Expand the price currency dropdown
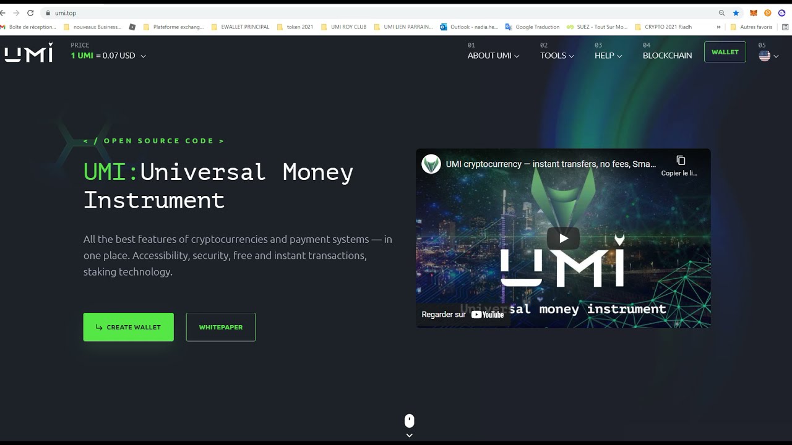The width and height of the screenshot is (792, 445). click(x=143, y=56)
